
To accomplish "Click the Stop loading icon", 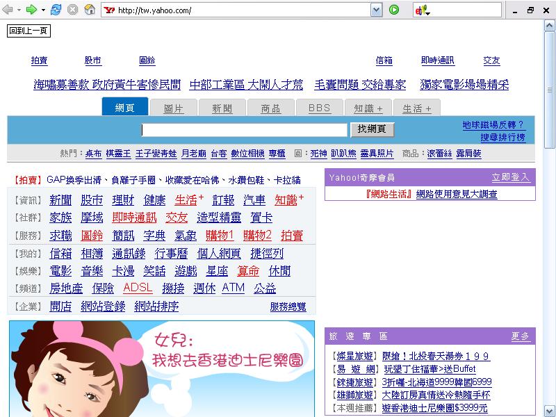I will (x=73, y=10).
